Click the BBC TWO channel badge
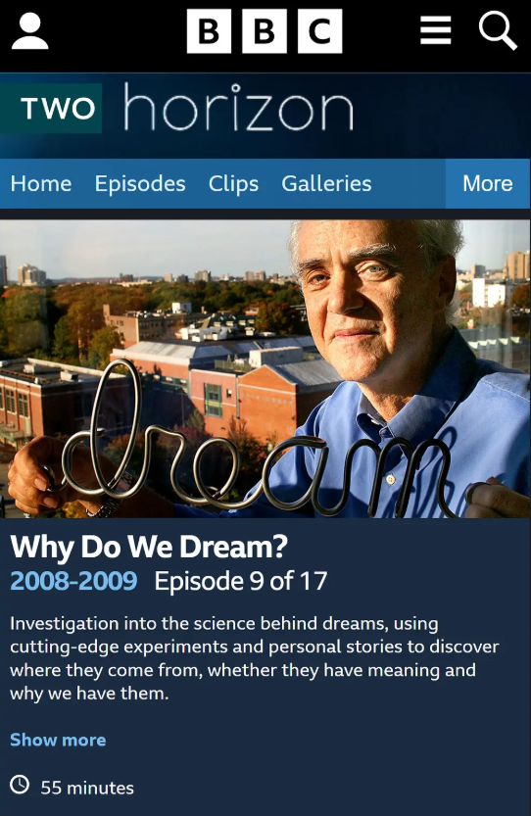This screenshot has height=816, width=531. [51, 108]
